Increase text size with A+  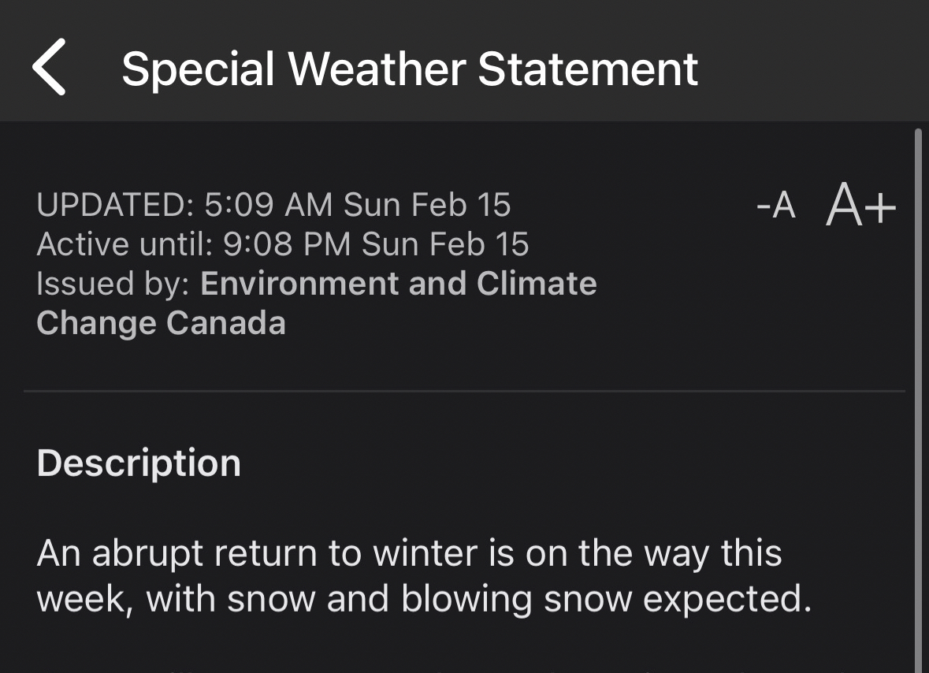point(860,206)
